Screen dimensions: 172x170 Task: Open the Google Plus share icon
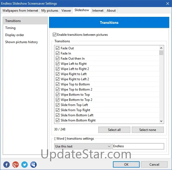pyautogui.click(x=16, y=165)
